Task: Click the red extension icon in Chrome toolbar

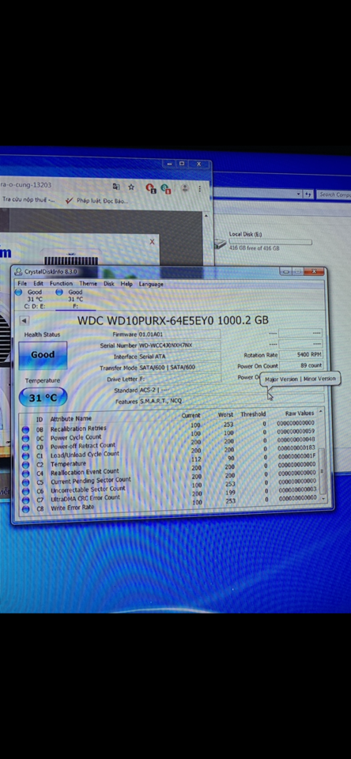Action: click(150, 188)
